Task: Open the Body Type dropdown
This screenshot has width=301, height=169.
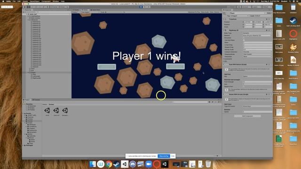Action: tap(257, 33)
